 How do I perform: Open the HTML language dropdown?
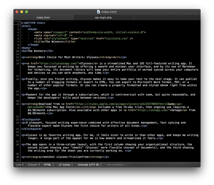[x=49, y=165]
